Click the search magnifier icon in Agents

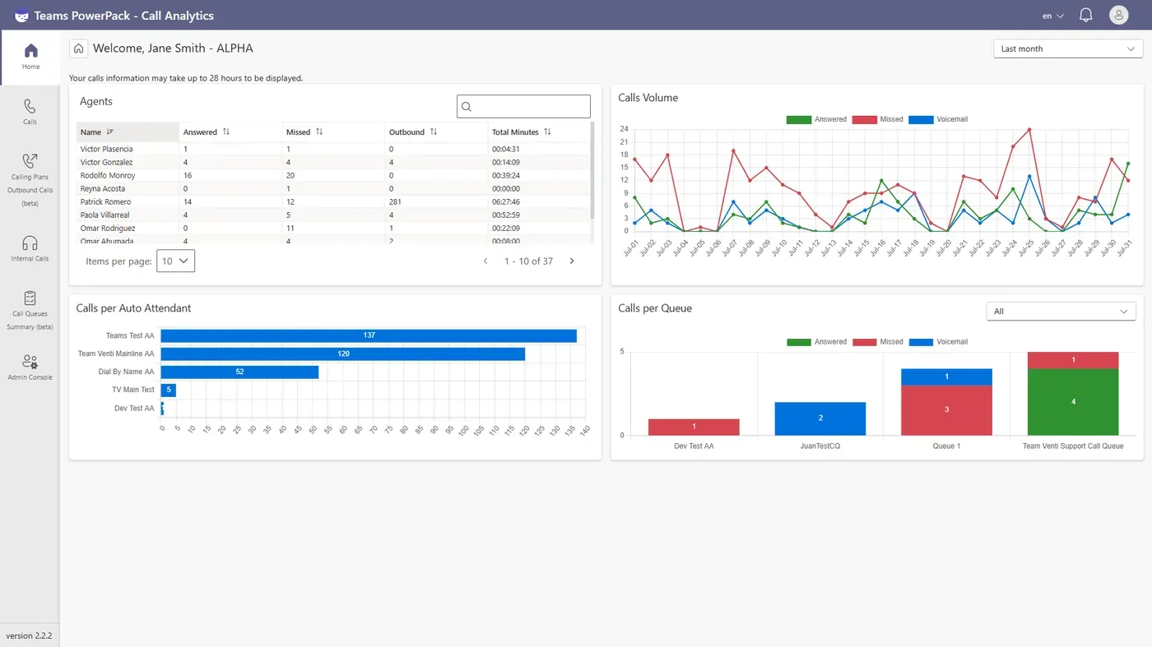[x=467, y=106]
